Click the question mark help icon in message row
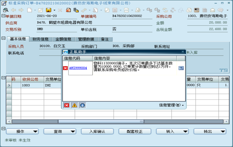 [x=181, y=68]
